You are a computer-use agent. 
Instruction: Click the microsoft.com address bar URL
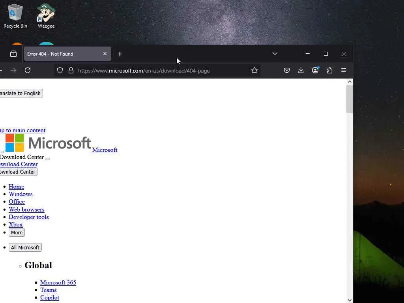click(144, 71)
